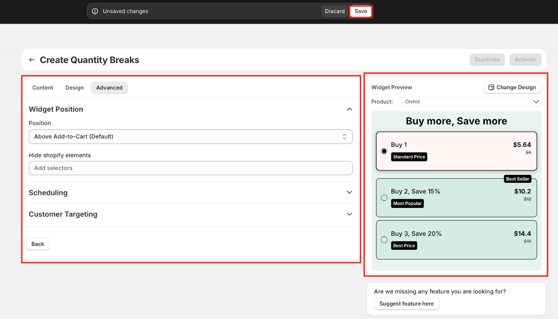Switch to the Design tab
This screenshot has height=319, width=558.
point(74,88)
